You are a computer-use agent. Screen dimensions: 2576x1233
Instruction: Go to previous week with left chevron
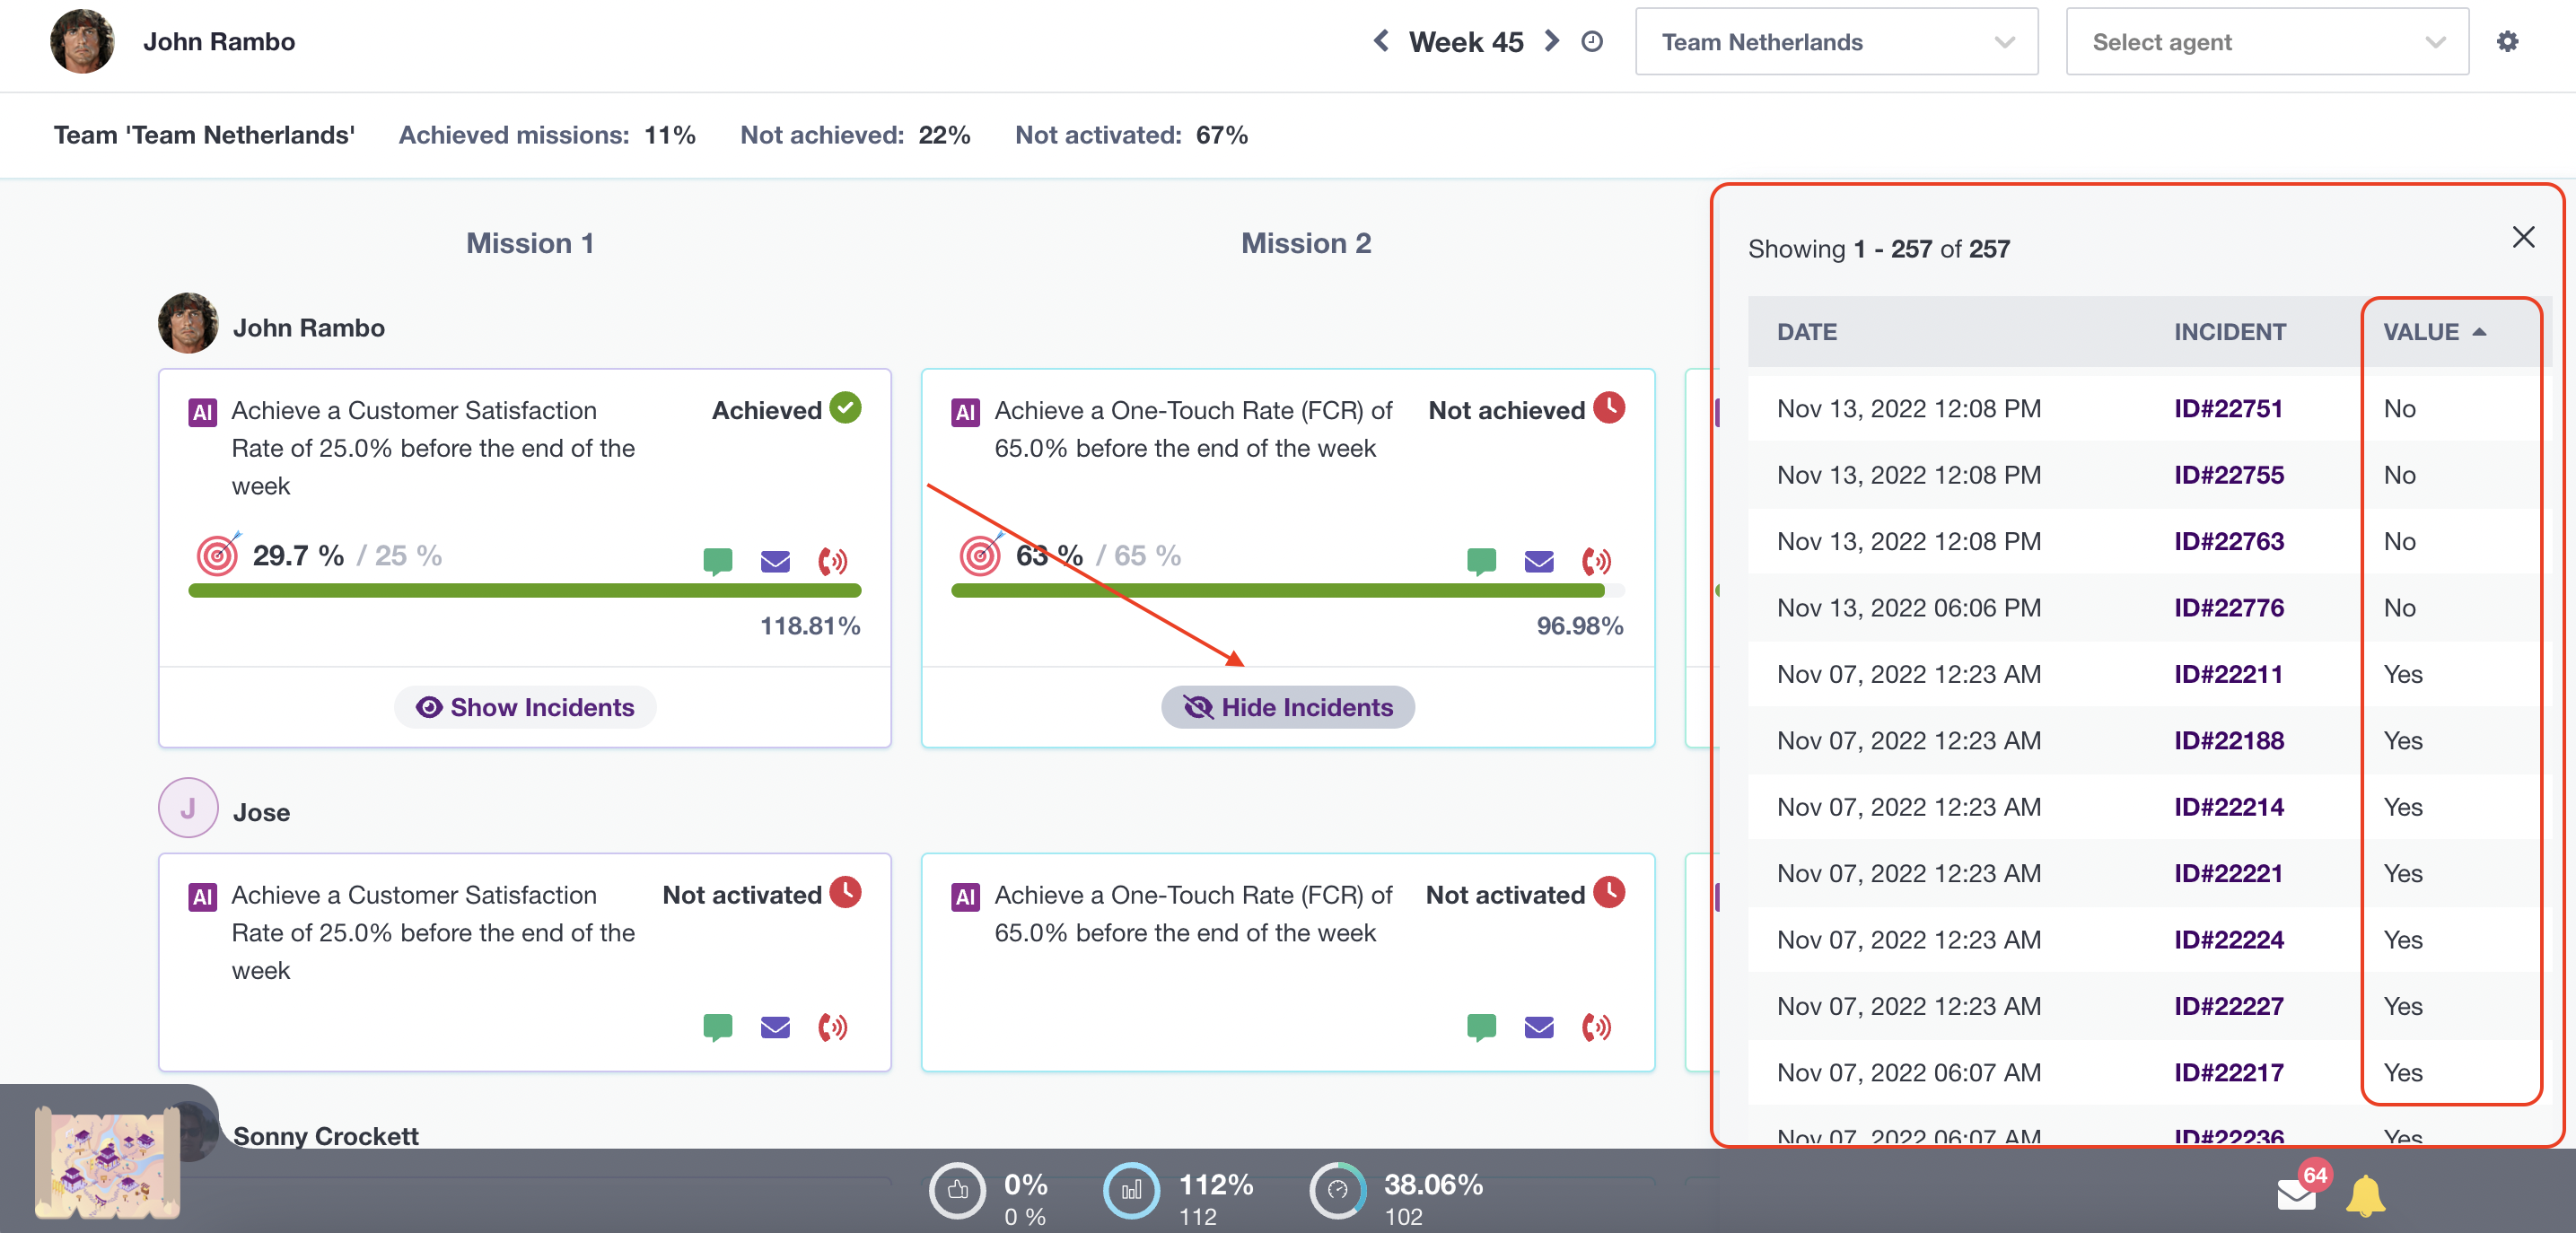coord(1381,41)
